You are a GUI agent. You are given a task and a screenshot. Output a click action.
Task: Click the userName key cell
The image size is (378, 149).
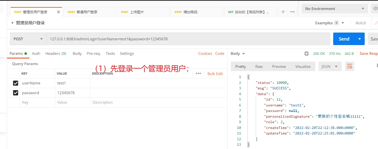[37, 83]
